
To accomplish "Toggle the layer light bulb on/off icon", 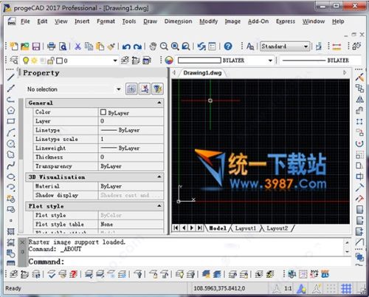I will (26, 61).
